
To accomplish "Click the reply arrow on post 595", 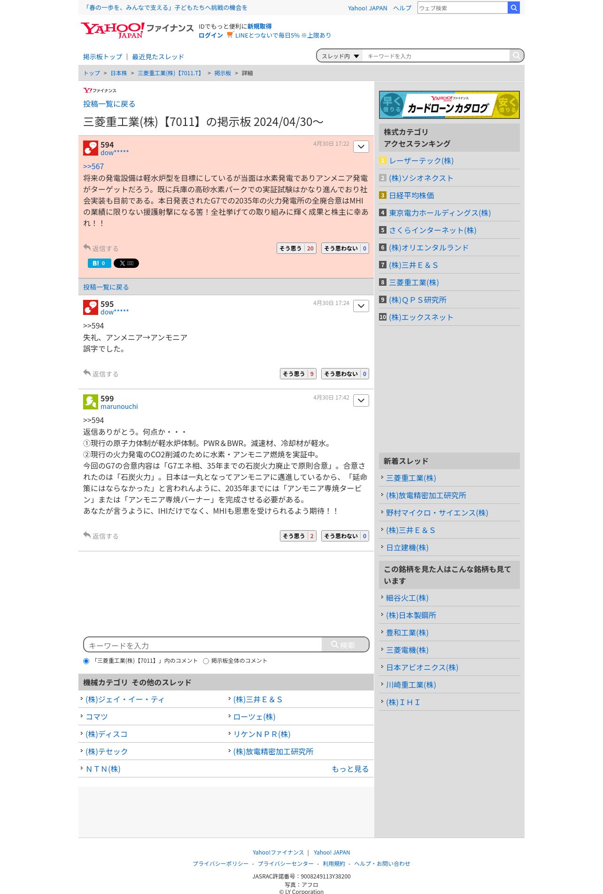I will [x=87, y=373].
